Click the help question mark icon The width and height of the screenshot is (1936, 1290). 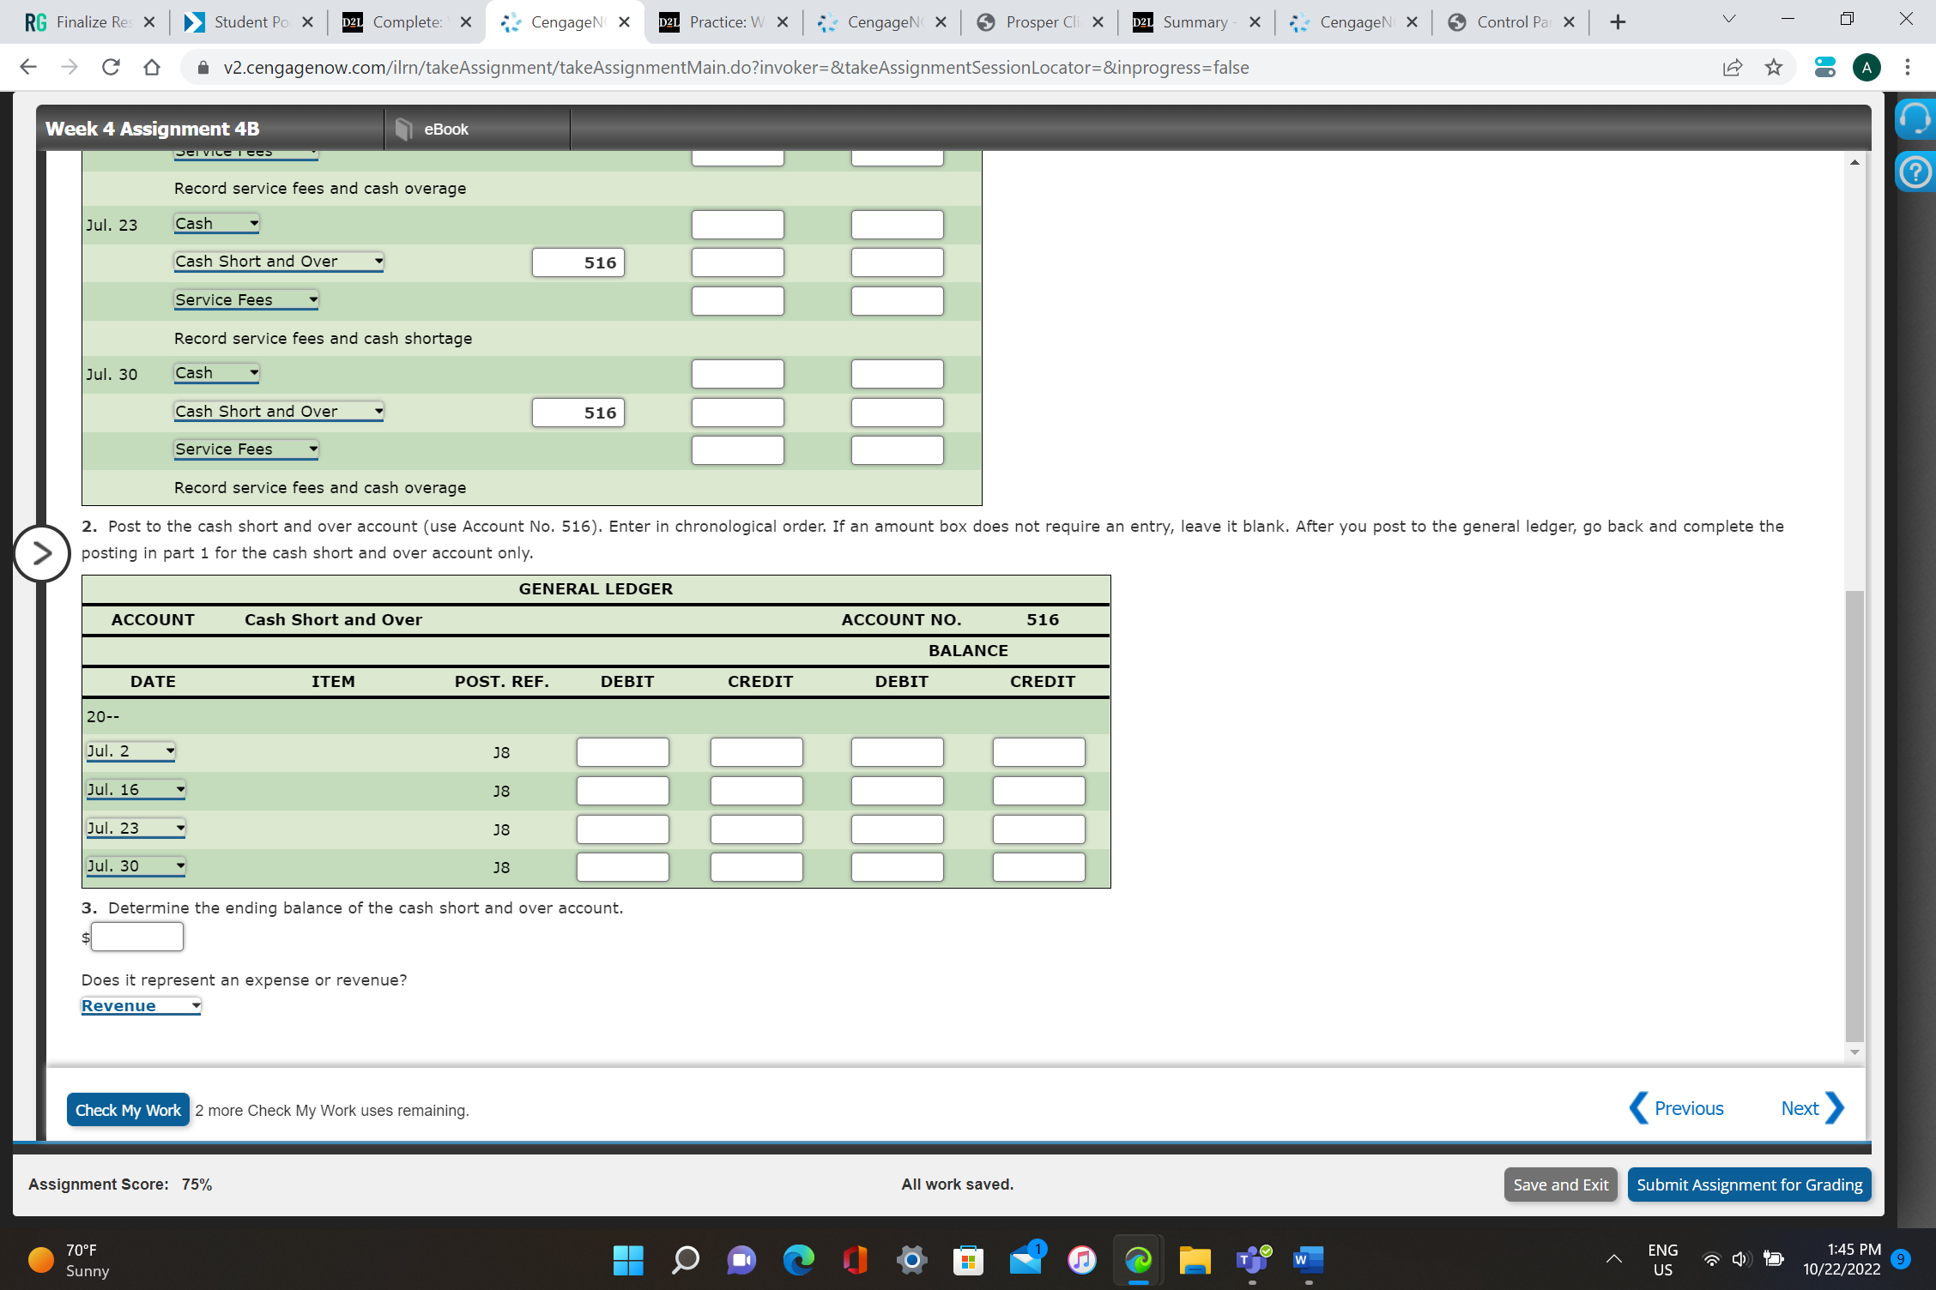(x=1915, y=172)
